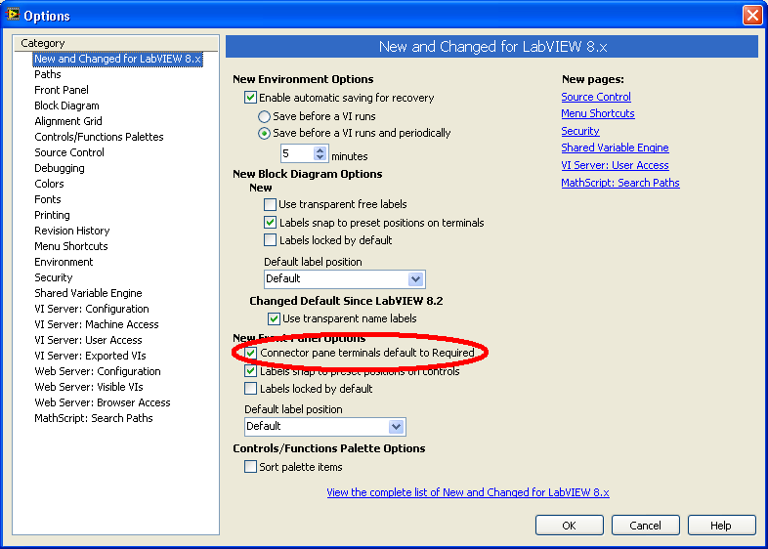Select Source Control in the category list
The height and width of the screenshot is (549, 768).
click(x=69, y=152)
